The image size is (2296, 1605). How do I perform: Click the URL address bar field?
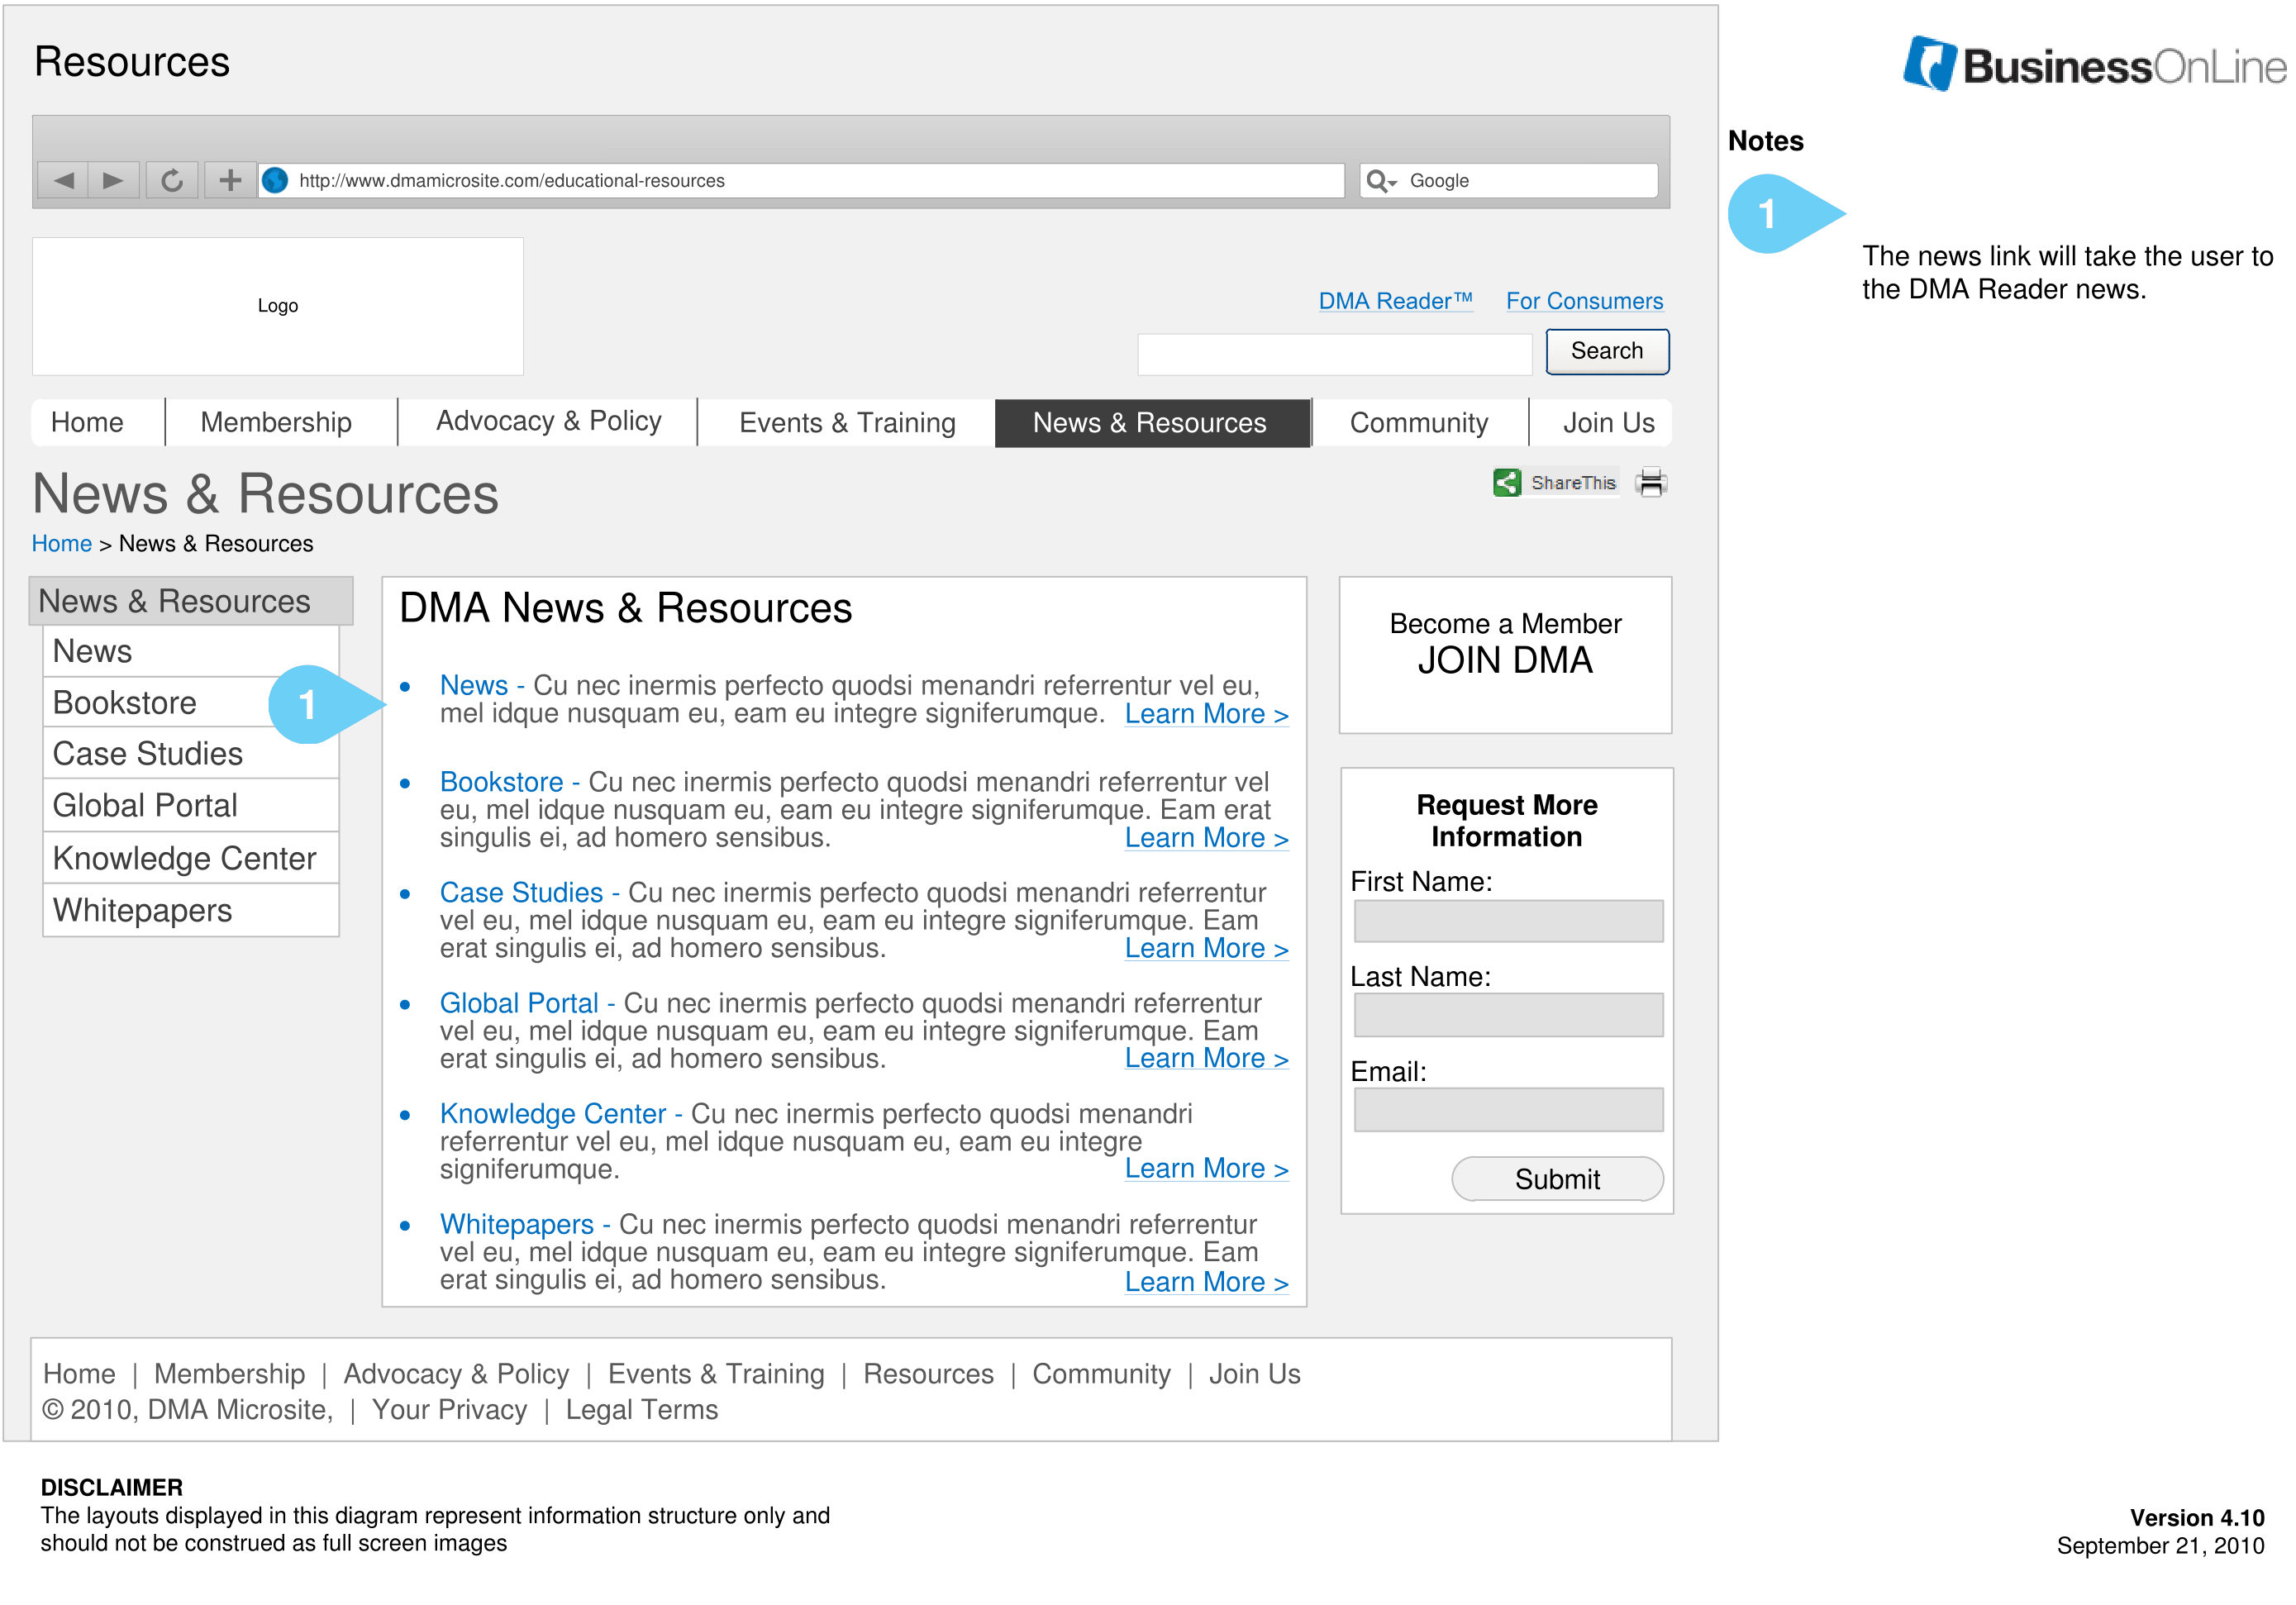pos(801,181)
